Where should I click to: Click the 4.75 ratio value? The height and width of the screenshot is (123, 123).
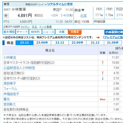[x=116, y=73]
